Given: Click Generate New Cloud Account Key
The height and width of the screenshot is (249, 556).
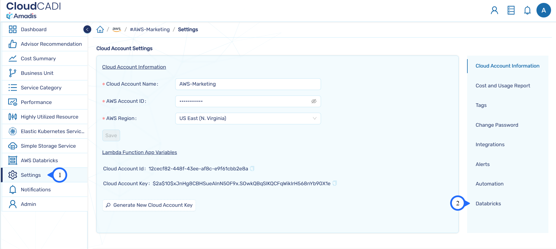Looking at the screenshot, I should point(149,205).
